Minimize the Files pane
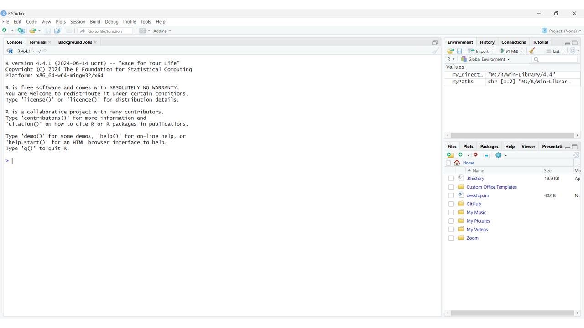This screenshot has height=328, width=584. point(568,147)
